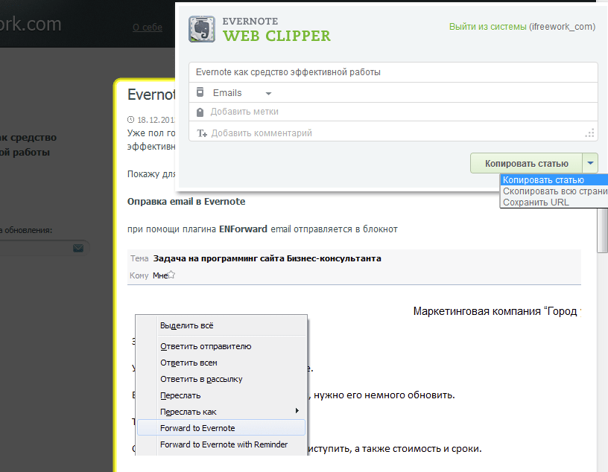
Task: Open the Переслать как submenu arrow
Action: coord(297,411)
